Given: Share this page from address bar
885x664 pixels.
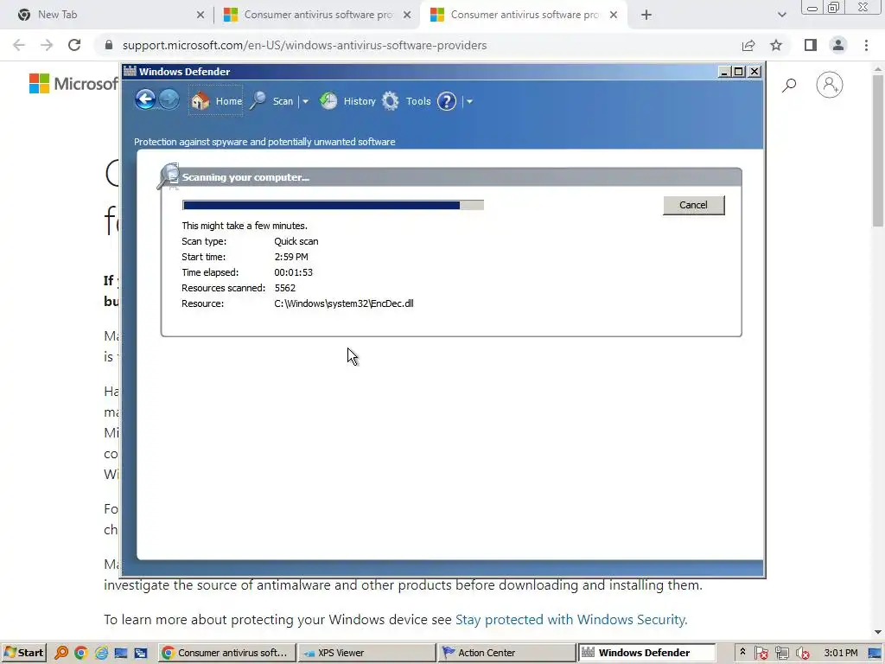Looking at the screenshot, I should (748, 45).
